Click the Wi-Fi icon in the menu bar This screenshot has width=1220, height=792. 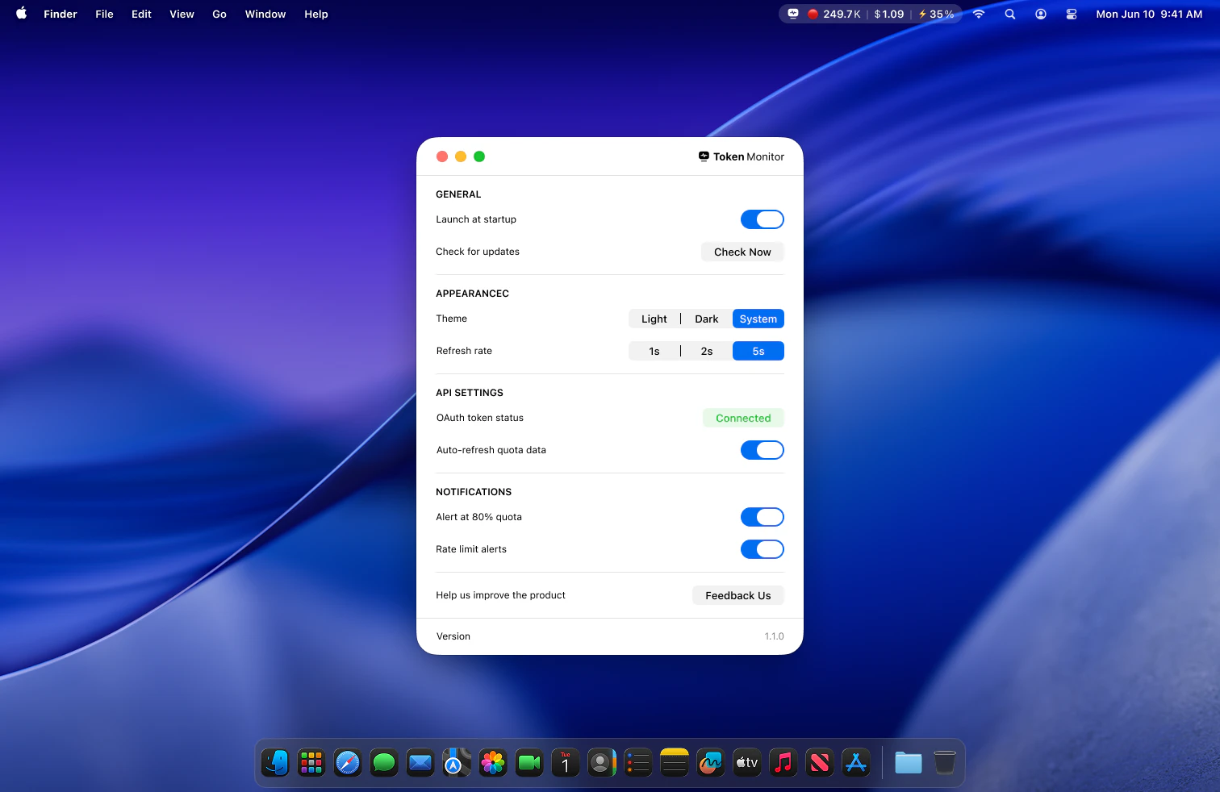978,14
